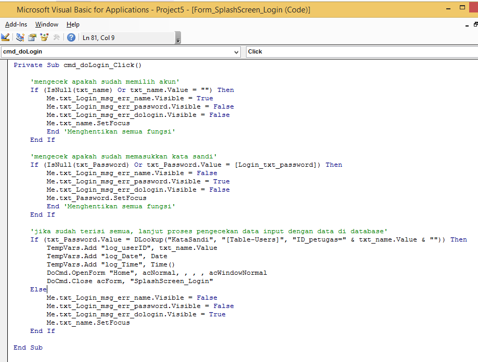This screenshot has width=478, height=362.
Task: Click the comment about memilih akun
Action: (104, 81)
